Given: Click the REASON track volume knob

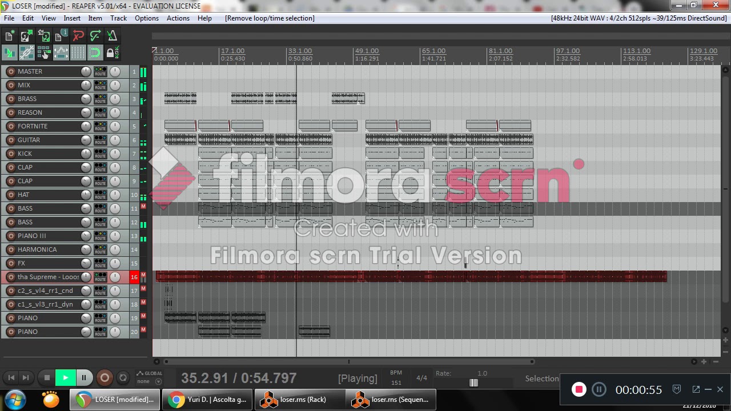Looking at the screenshot, I should coord(86,112).
